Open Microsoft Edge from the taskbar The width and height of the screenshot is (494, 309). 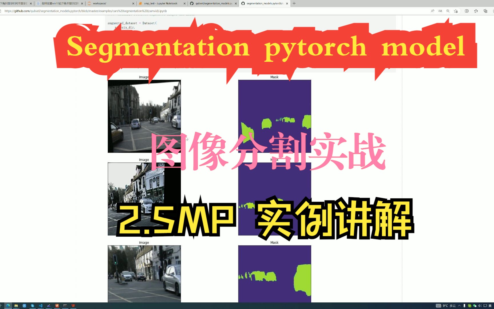click(8, 306)
